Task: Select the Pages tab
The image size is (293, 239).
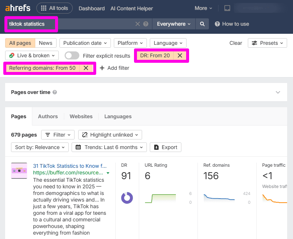Action: click(19, 116)
